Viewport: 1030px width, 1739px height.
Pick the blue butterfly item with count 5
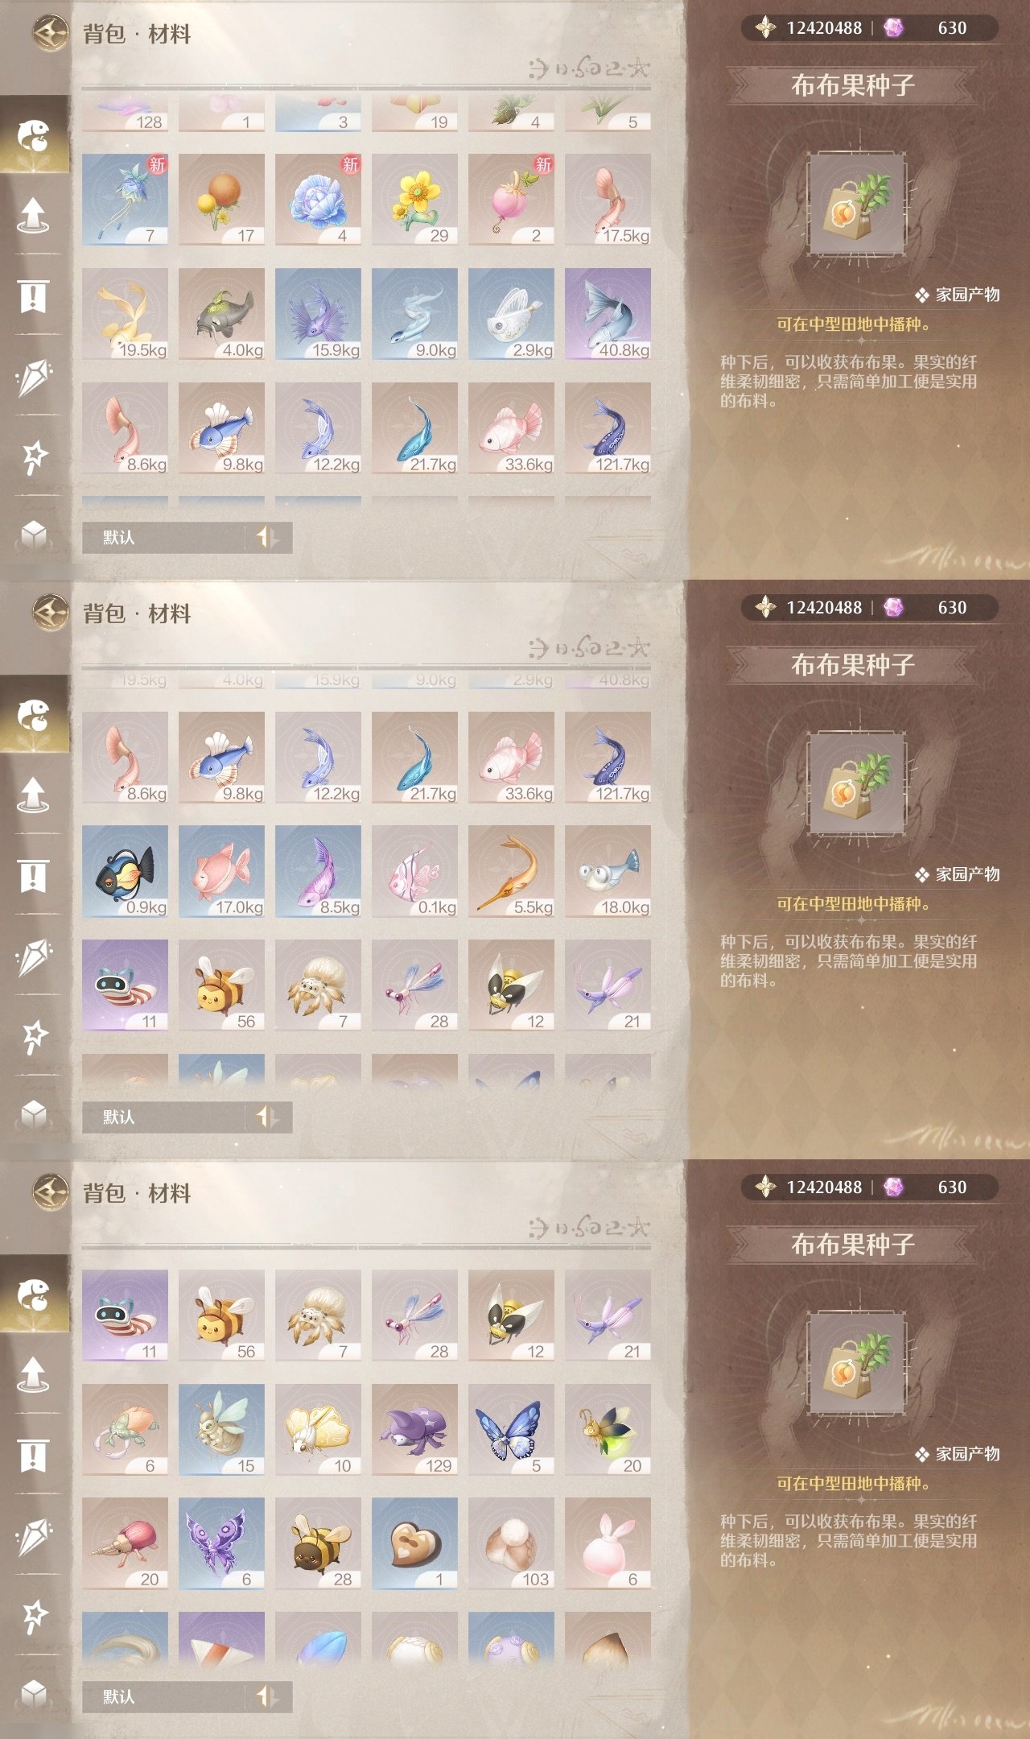[x=511, y=1430]
